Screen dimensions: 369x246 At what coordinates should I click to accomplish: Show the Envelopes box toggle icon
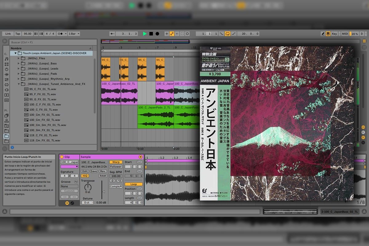point(72,203)
